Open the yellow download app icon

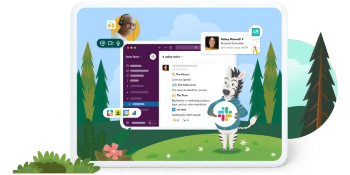[x=118, y=113]
